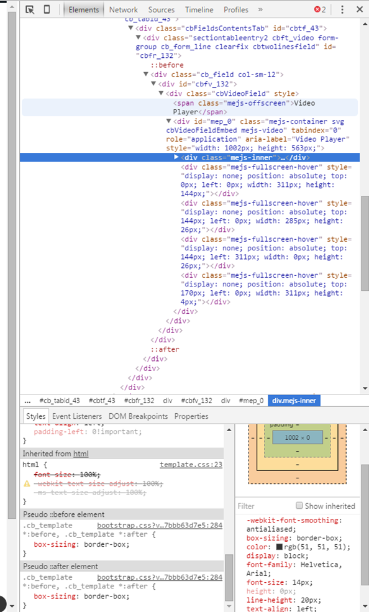The width and height of the screenshot is (369, 612).
Task: Collapse the mep_0 mejs-container div node
Action: 168,121
